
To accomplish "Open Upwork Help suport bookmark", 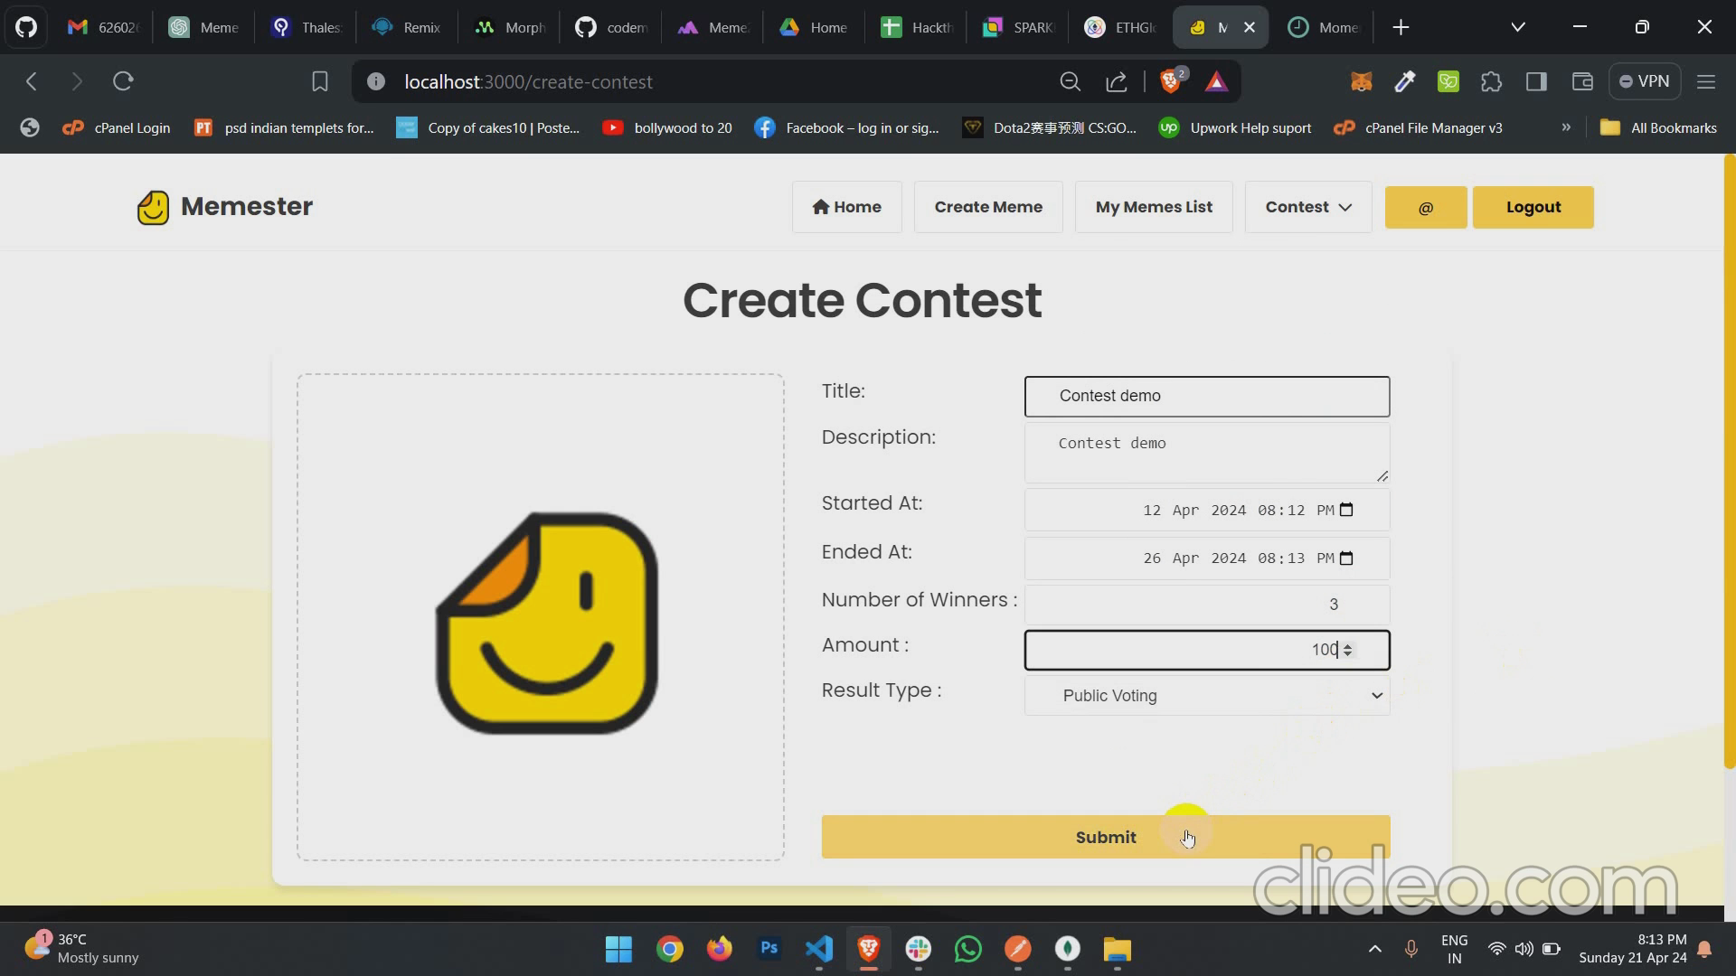I will (x=1235, y=127).
